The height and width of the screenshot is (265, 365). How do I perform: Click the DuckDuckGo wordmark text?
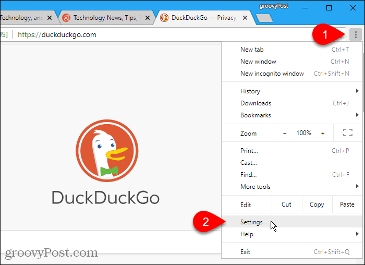106,198
